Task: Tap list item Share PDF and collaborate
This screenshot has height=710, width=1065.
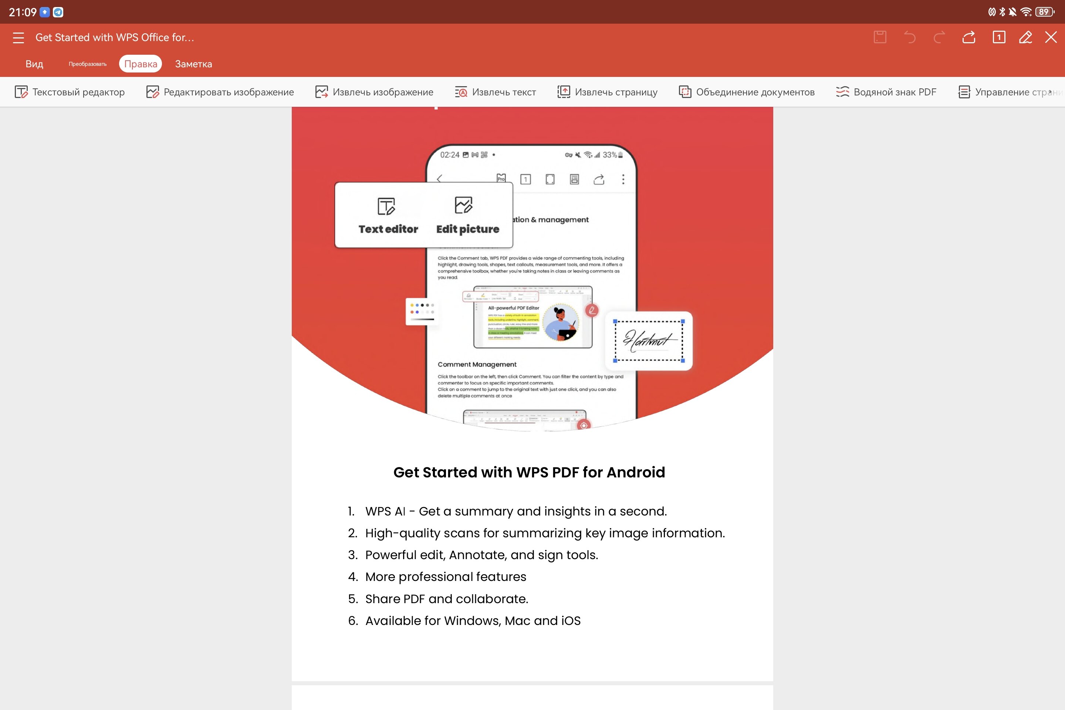Action: click(438, 599)
